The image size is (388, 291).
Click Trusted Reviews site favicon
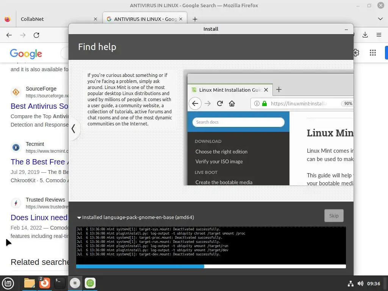pyautogui.click(x=16, y=203)
